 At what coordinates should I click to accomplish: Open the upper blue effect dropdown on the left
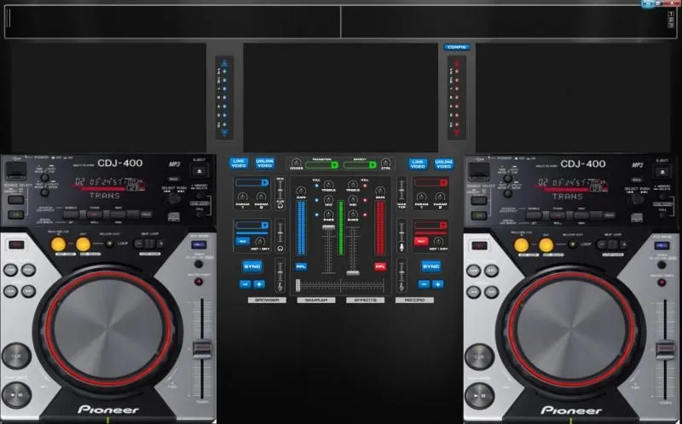tap(252, 182)
